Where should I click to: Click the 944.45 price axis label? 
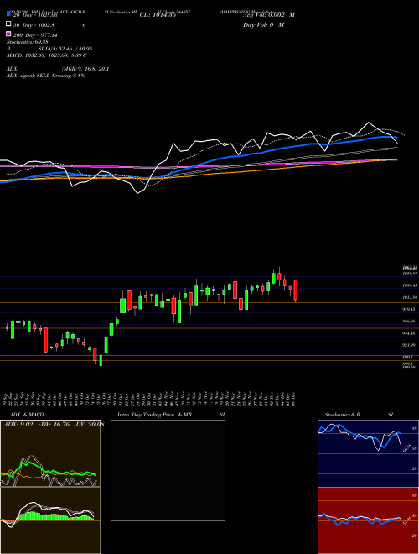pyautogui.click(x=410, y=333)
